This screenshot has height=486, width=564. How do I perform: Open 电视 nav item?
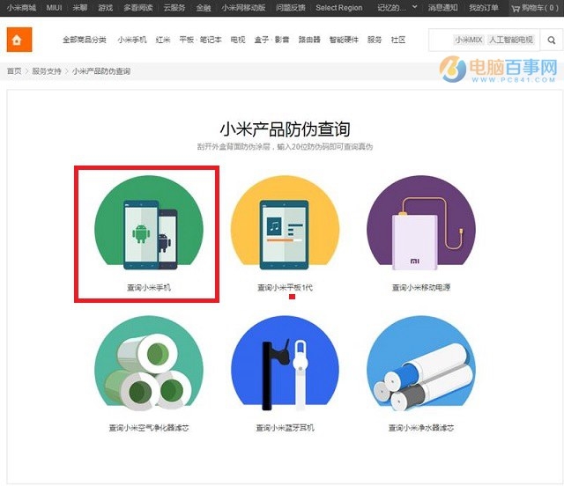pyautogui.click(x=238, y=40)
